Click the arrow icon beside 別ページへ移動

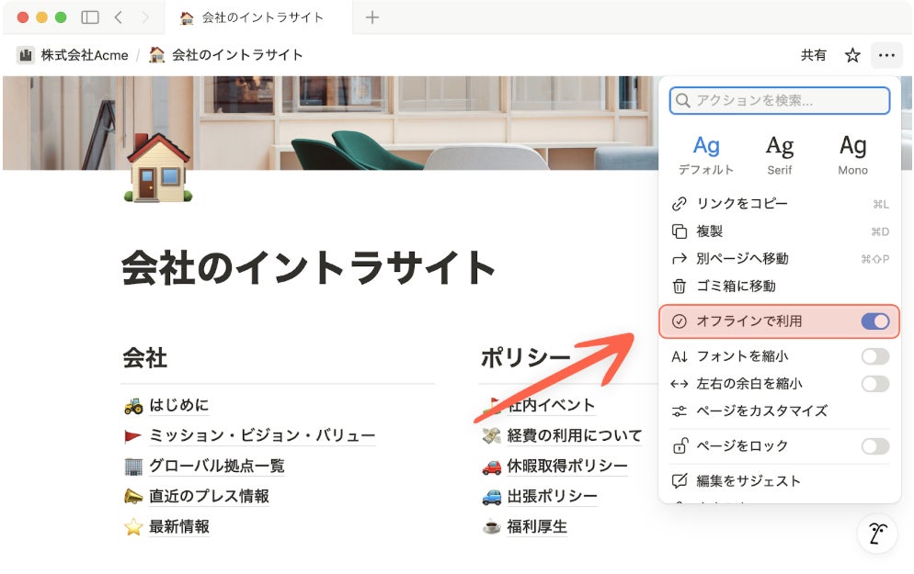680,258
